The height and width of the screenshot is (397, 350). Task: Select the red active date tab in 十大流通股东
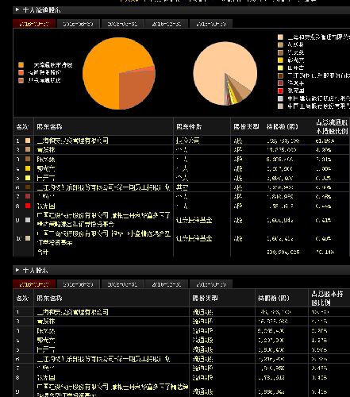click(34, 24)
